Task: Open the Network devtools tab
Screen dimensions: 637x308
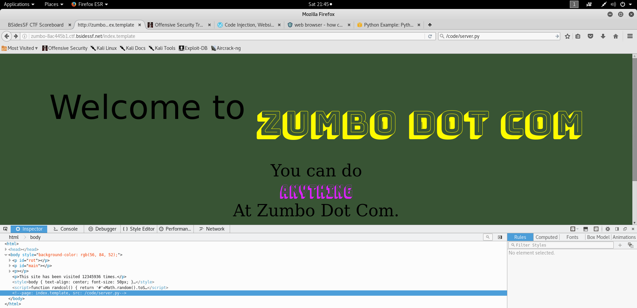Action: (x=212, y=229)
